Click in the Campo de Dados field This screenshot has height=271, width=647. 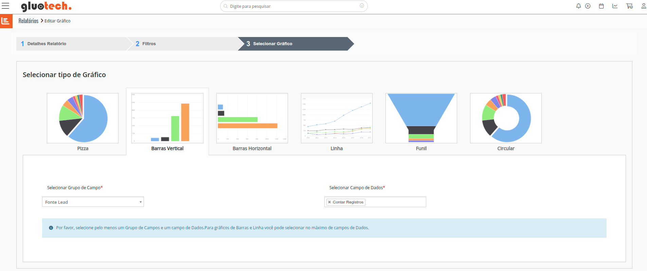(395, 202)
